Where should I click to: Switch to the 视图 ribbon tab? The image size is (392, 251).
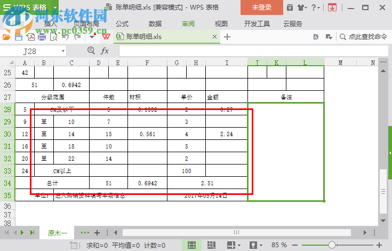tap(221, 24)
